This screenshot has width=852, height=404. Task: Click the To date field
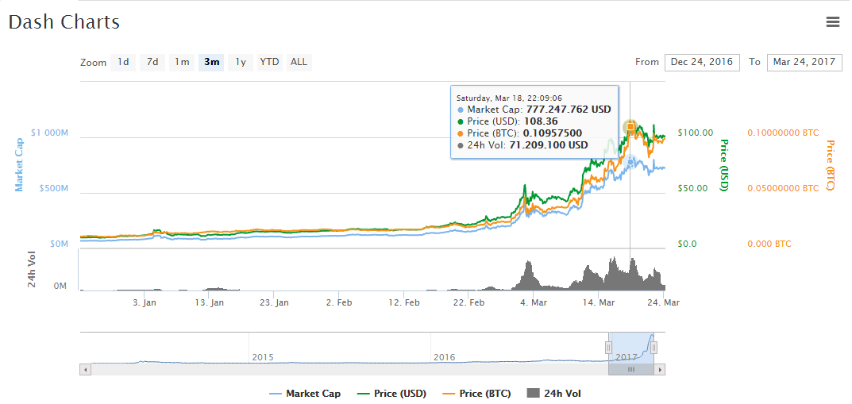pos(804,62)
